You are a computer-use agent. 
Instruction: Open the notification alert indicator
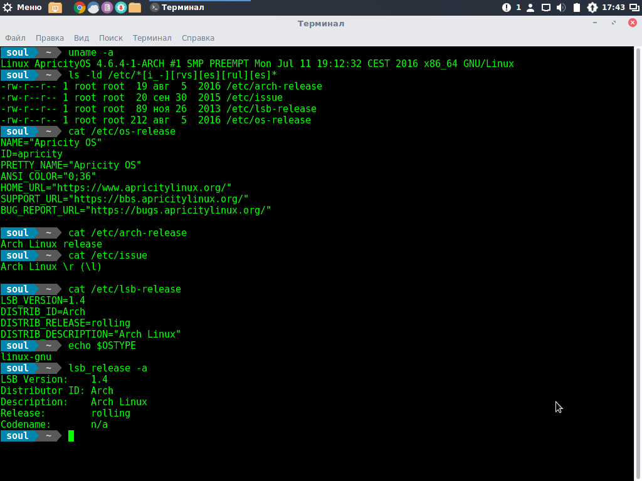[507, 8]
